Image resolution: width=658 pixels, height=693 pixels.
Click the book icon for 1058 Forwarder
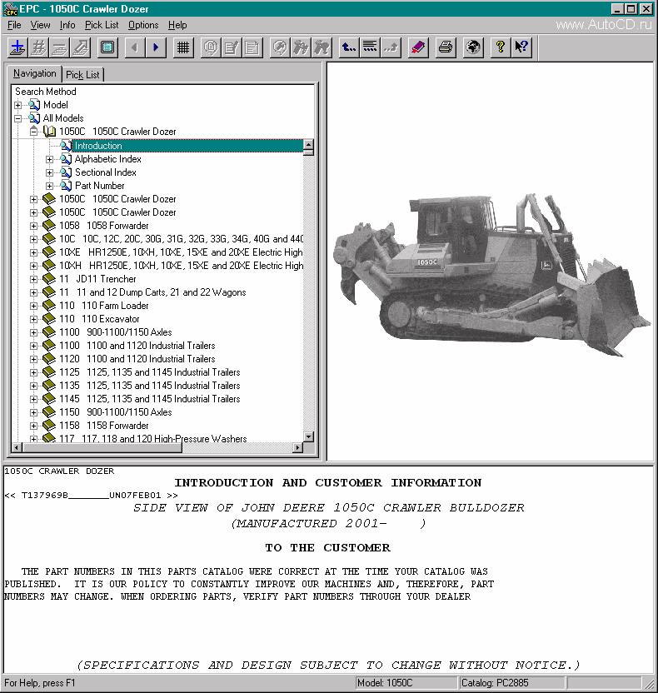pyautogui.click(x=49, y=226)
